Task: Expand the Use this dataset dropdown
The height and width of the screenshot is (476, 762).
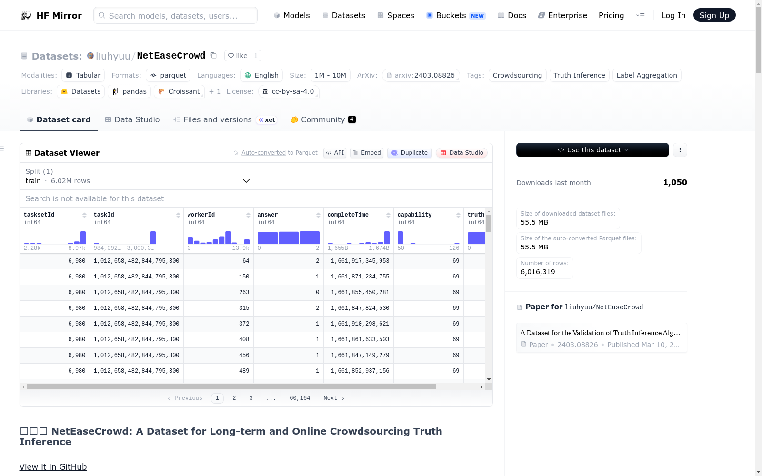Action: tap(592, 150)
